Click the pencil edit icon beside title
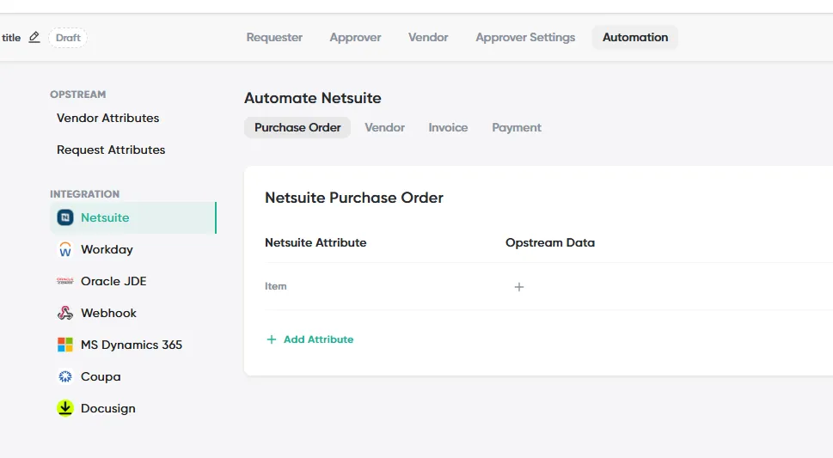Image resolution: width=833 pixels, height=458 pixels. pyautogui.click(x=34, y=37)
